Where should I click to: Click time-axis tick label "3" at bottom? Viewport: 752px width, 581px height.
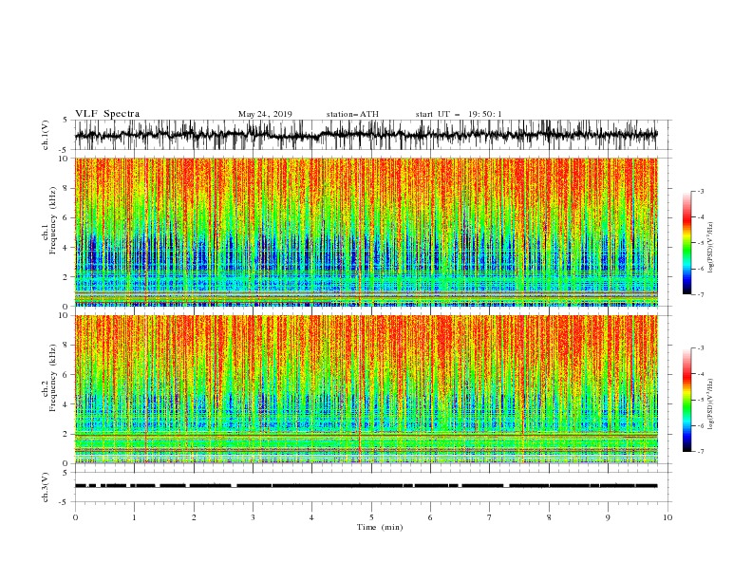pyautogui.click(x=253, y=517)
